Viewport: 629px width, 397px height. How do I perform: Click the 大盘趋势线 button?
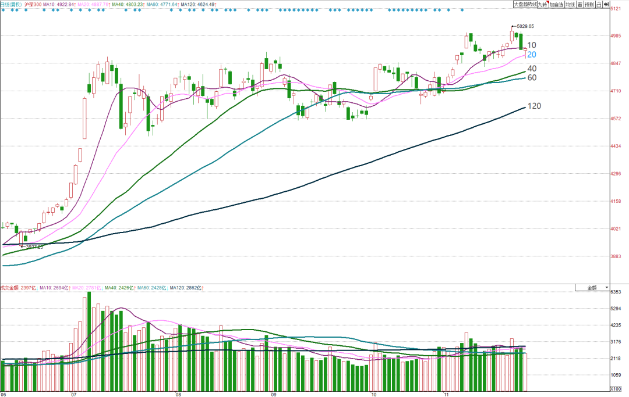click(x=525, y=5)
